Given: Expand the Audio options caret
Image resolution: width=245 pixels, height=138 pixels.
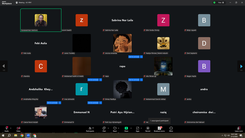Looking at the screenshot, I should tap(11, 128).
